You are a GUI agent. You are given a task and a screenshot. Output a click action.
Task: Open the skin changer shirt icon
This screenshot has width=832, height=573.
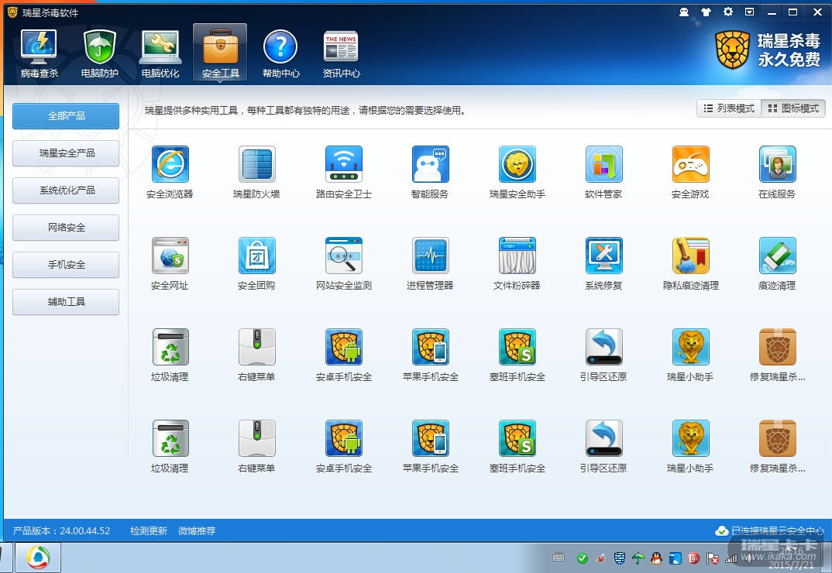tap(706, 12)
